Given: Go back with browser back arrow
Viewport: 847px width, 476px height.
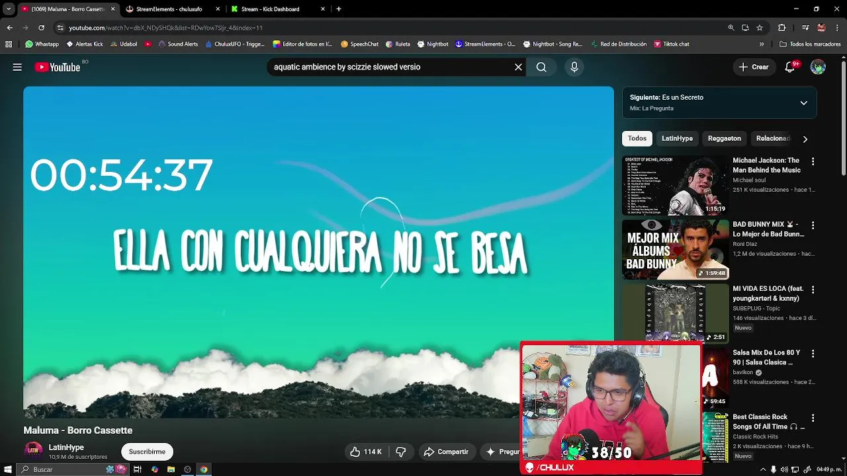Looking at the screenshot, I should pyautogui.click(x=9, y=28).
